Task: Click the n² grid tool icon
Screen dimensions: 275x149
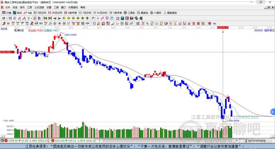Action: [46, 24]
